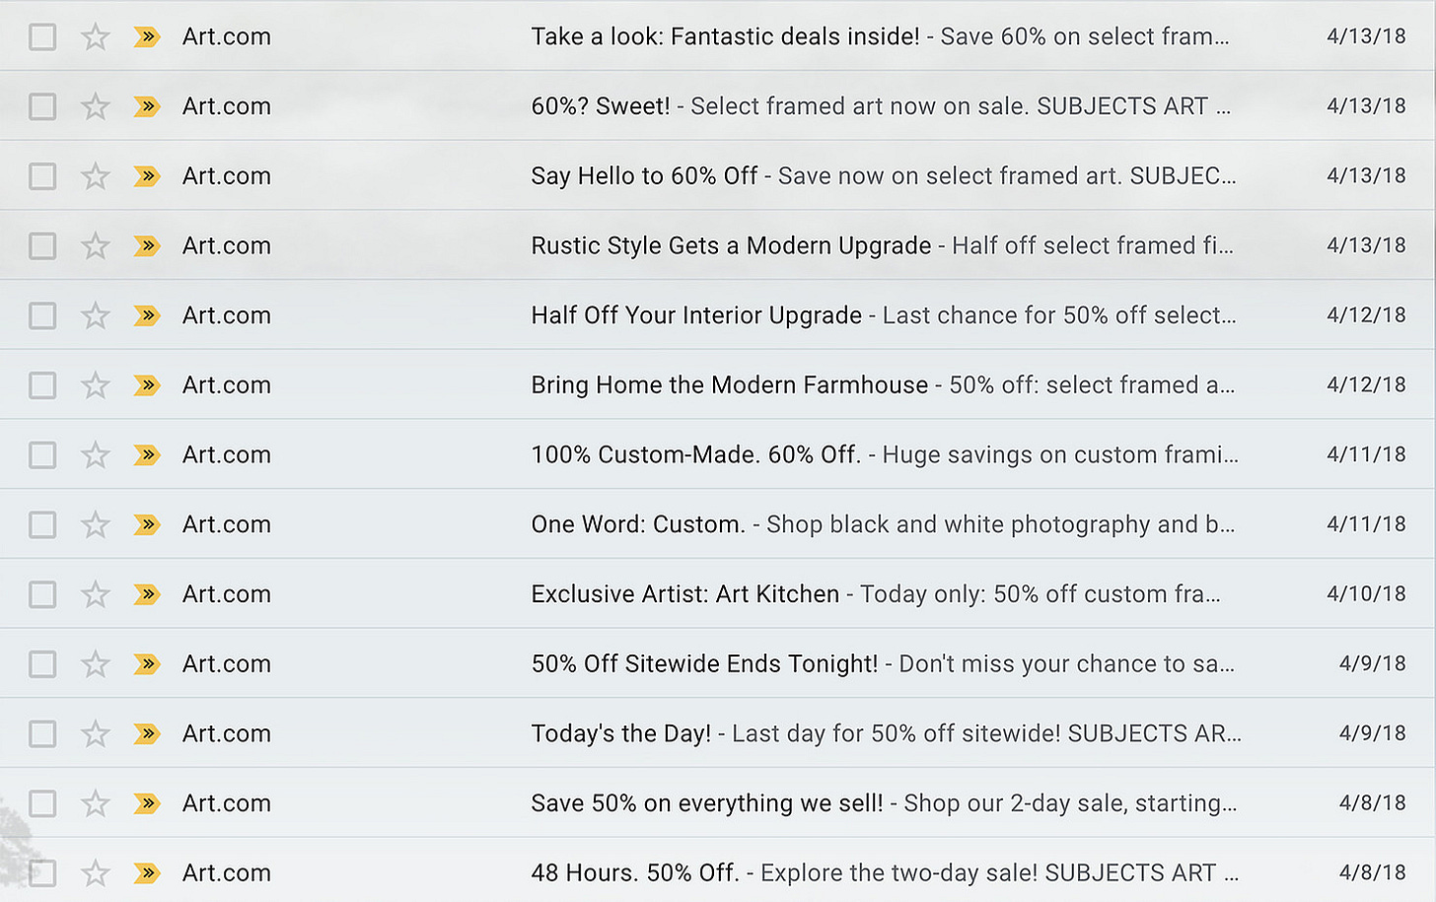Star the 'Rustic Style Gets a Modern Upgrade' email
1436x902 pixels.
[x=95, y=245]
